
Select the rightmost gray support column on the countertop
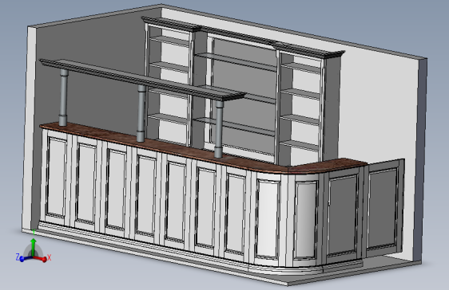[x=218, y=129]
